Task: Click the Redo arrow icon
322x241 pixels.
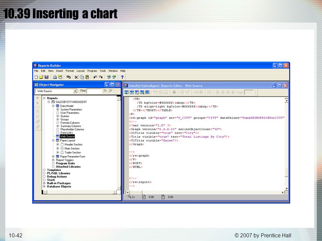Action: coord(101,77)
